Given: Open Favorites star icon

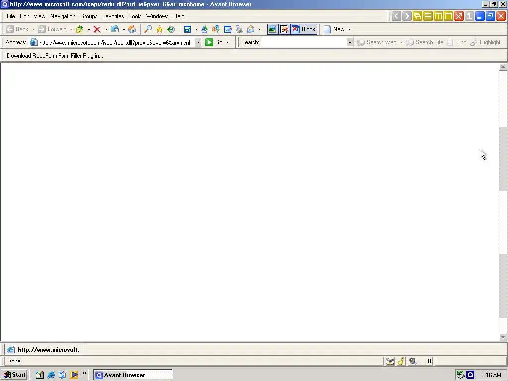Looking at the screenshot, I should click(159, 29).
